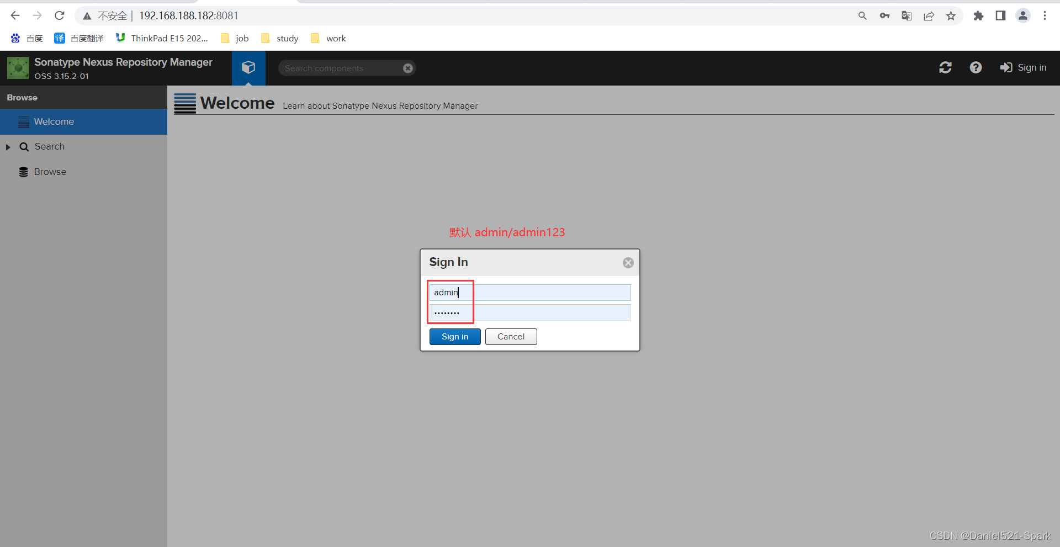Click the Sign in link in header
The width and height of the screenshot is (1060, 547).
[1024, 67]
